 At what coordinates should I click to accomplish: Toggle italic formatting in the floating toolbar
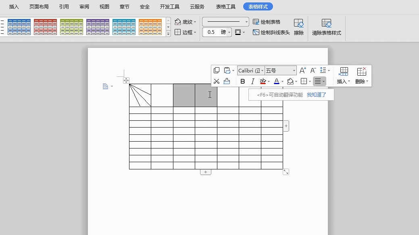[252, 81]
